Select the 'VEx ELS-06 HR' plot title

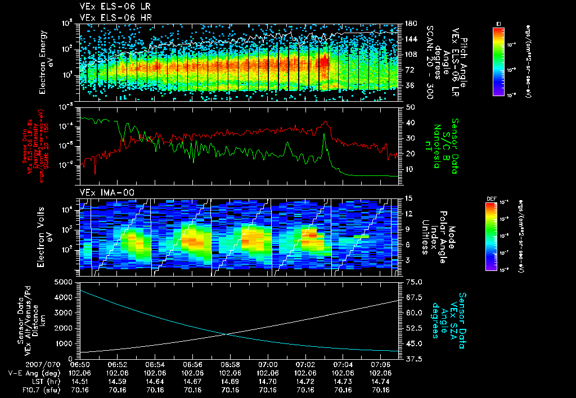tap(116, 17)
